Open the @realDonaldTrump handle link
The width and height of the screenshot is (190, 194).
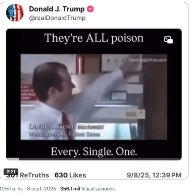point(57,18)
